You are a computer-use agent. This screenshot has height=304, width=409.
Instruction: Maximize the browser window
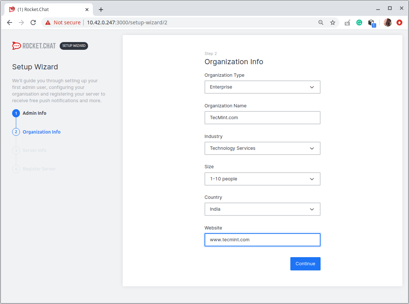click(390, 8)
